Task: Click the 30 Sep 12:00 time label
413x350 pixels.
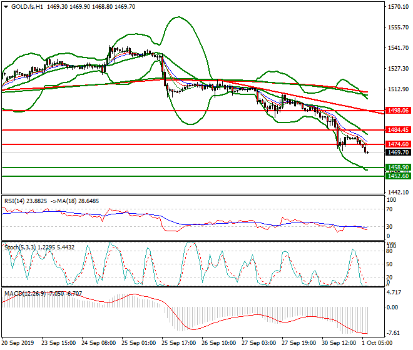Action: click(x=340, y=344)
